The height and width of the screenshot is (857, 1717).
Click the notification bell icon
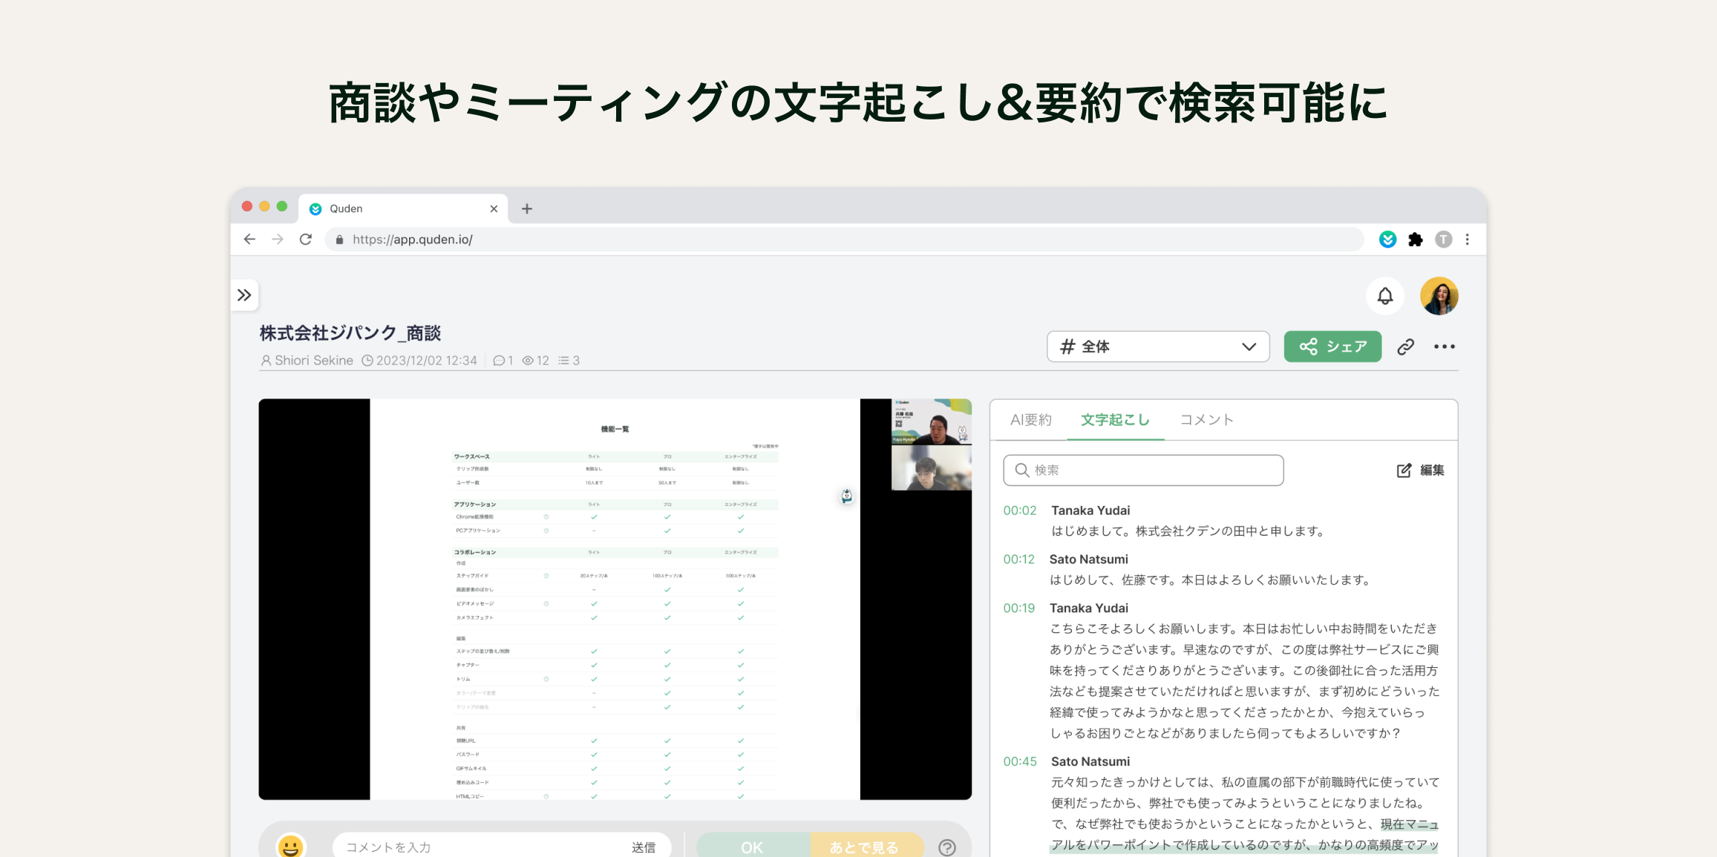(1384, 296)
